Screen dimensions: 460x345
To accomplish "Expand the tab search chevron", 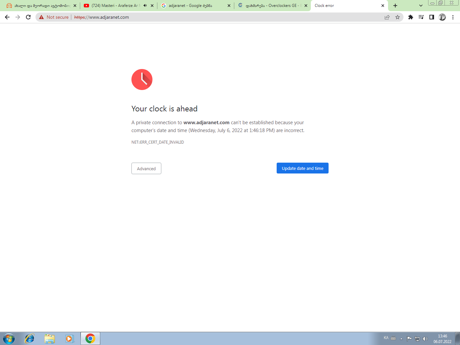I will [421, 6].
